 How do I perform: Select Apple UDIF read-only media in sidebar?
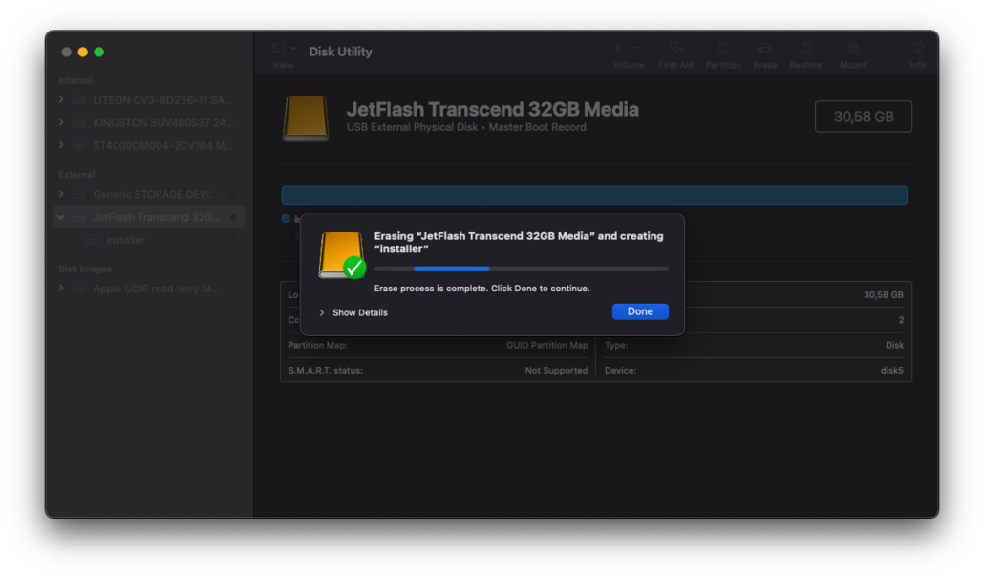(x=149, y=289)
